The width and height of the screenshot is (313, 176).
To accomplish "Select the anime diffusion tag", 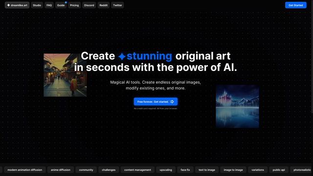I will [x=61, y=170].
